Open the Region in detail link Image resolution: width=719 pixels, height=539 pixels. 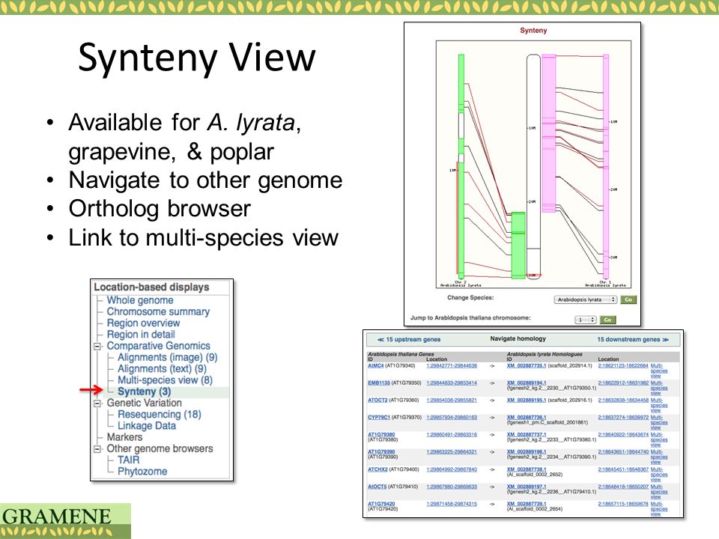(141, 335)
